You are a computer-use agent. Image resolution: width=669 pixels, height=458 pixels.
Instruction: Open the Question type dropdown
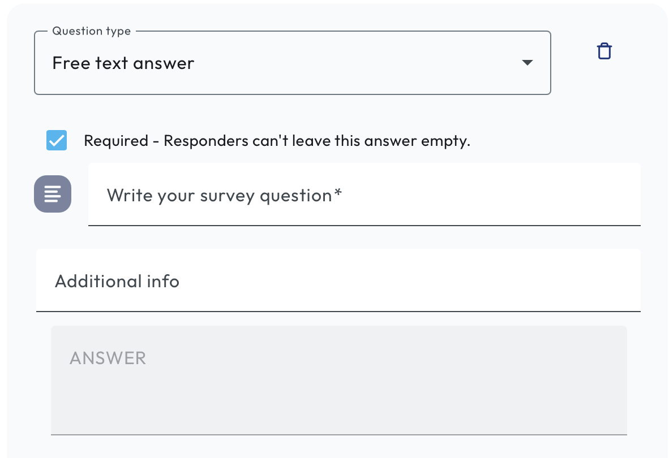pos(292,63)
